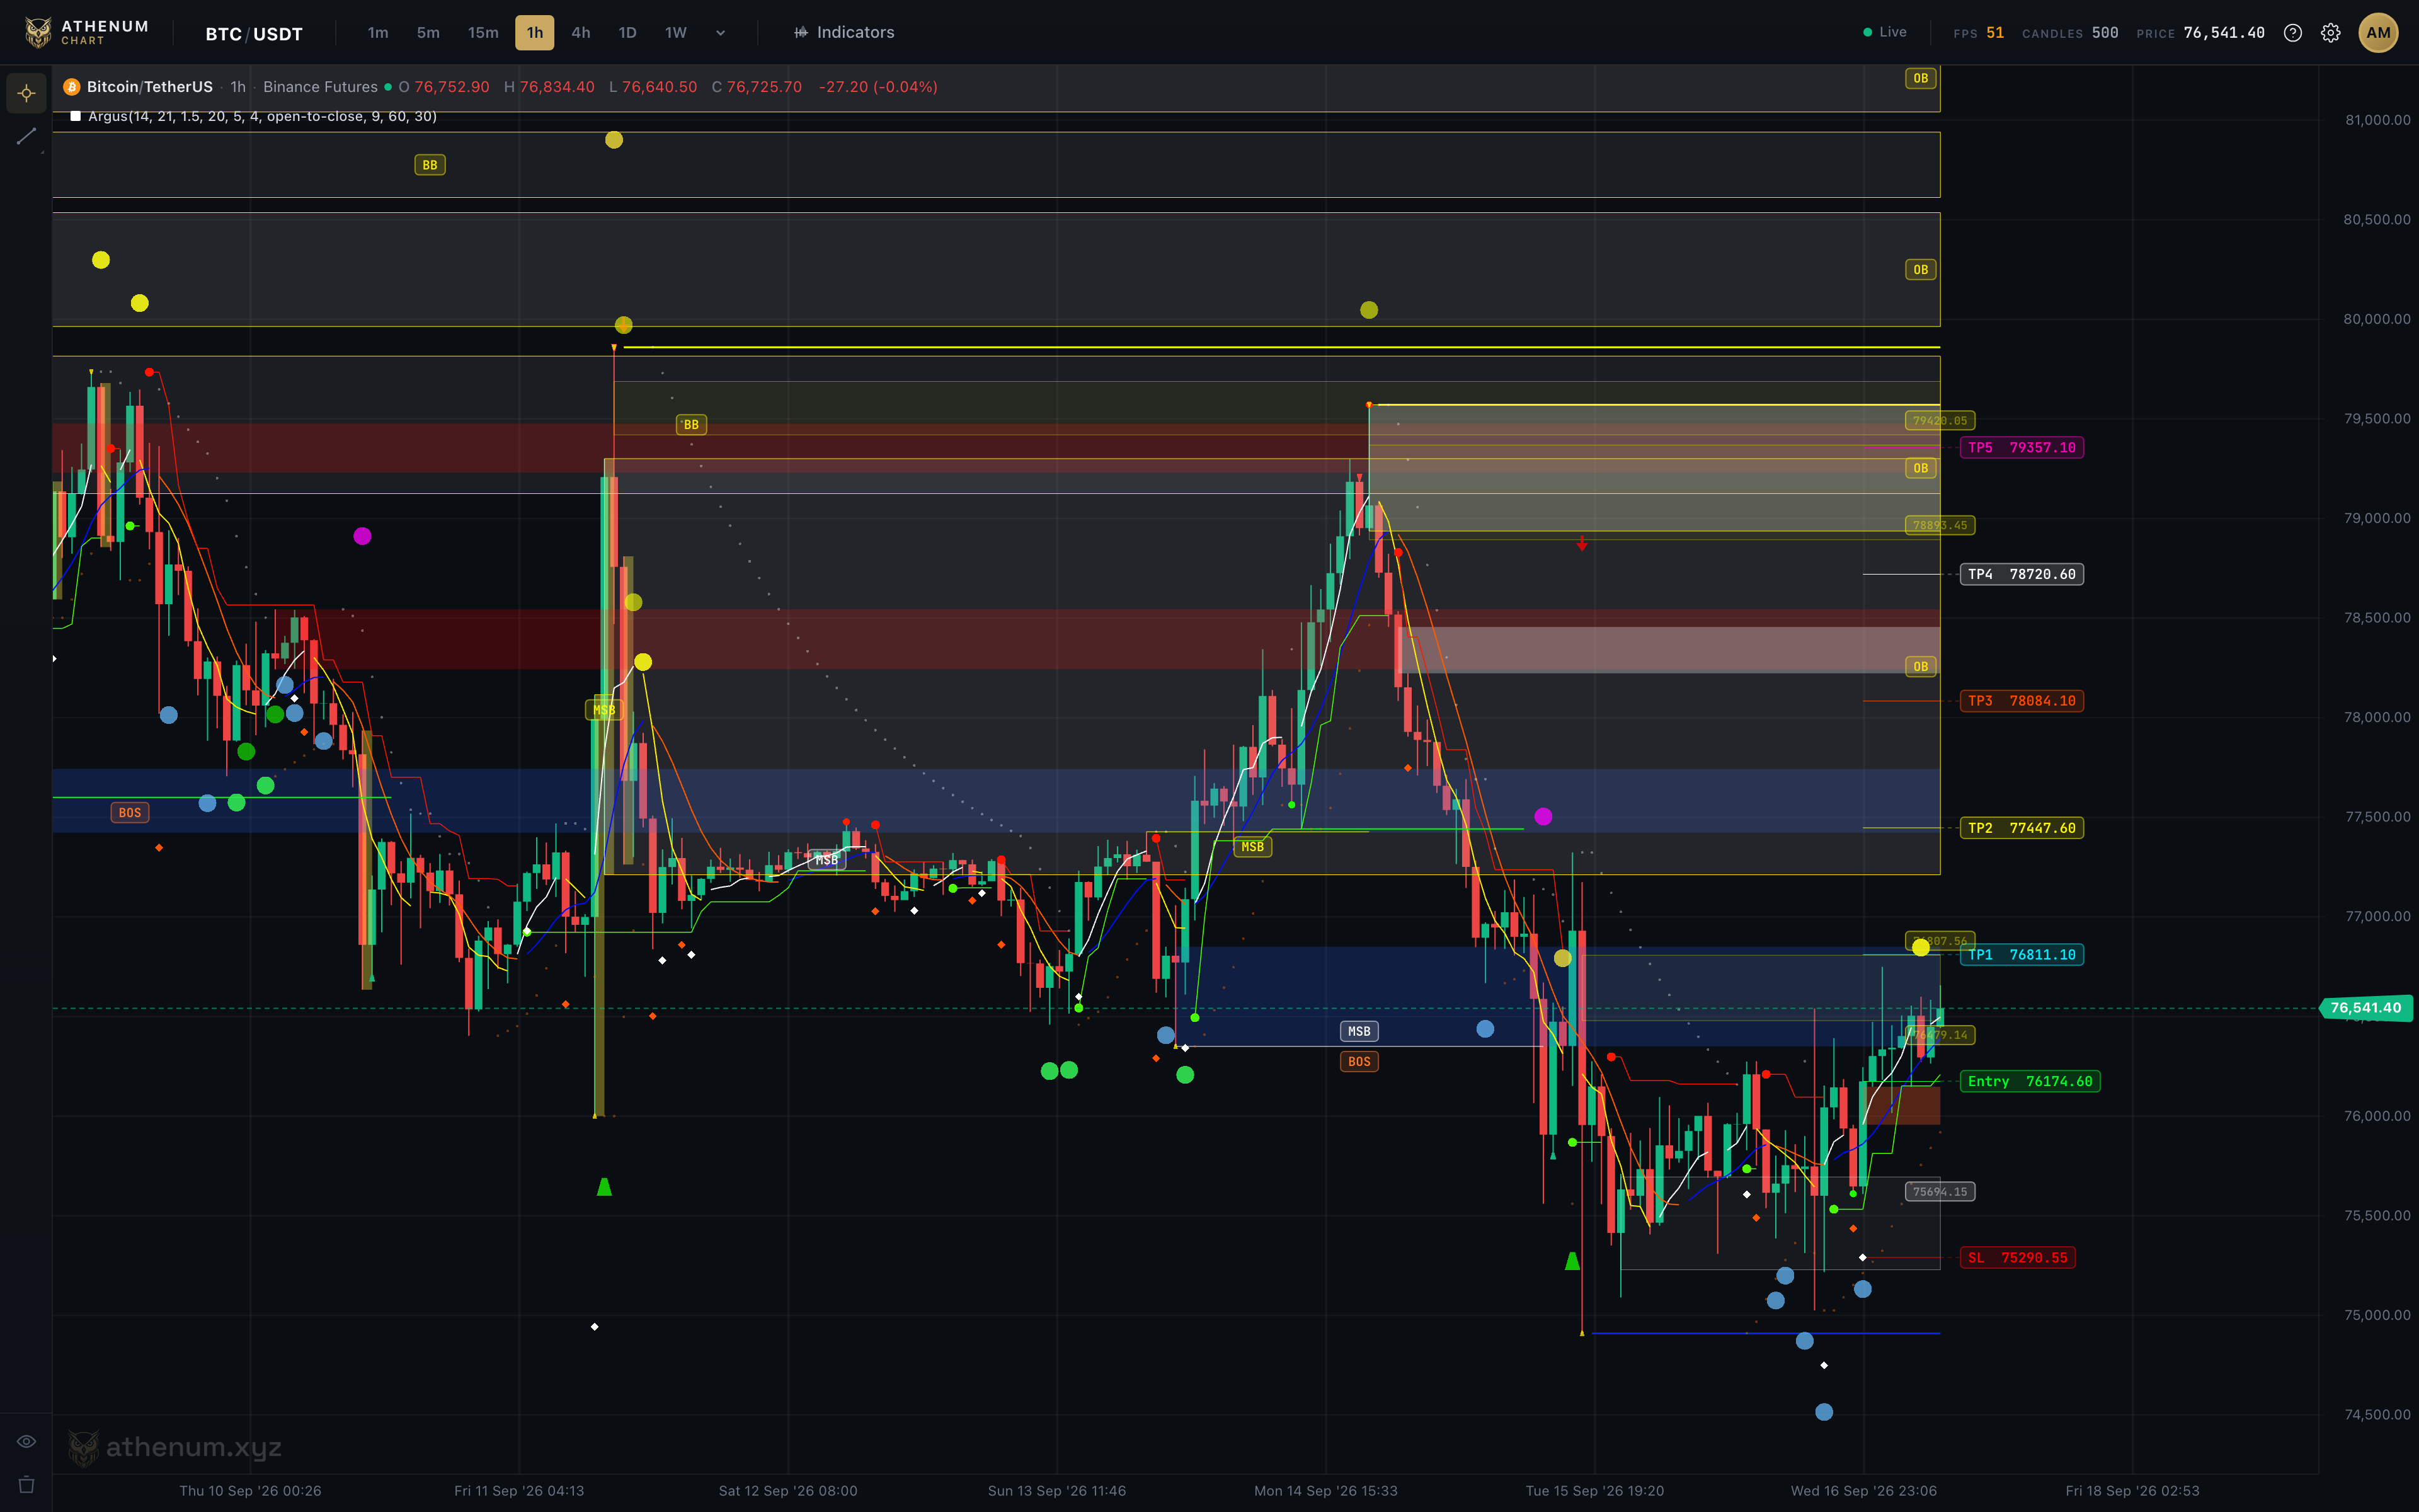
Task: Click the Bitcoin coin icon in legend
Action: point(71,87)
